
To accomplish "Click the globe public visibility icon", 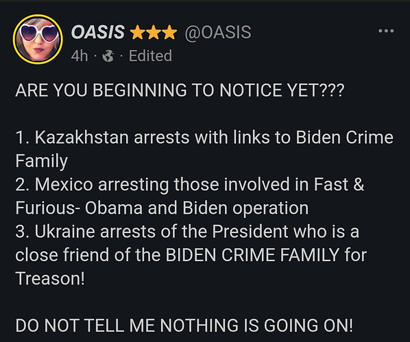I will (108, 56).
